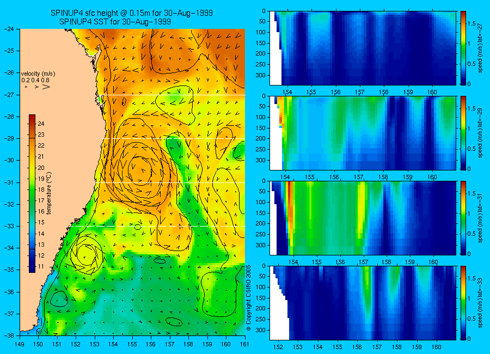Click the -30 latitude label on the map axis
490x354 pixels.
pos(8,161)
